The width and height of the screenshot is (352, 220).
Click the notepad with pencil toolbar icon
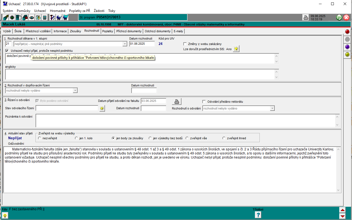pos(38,18)
